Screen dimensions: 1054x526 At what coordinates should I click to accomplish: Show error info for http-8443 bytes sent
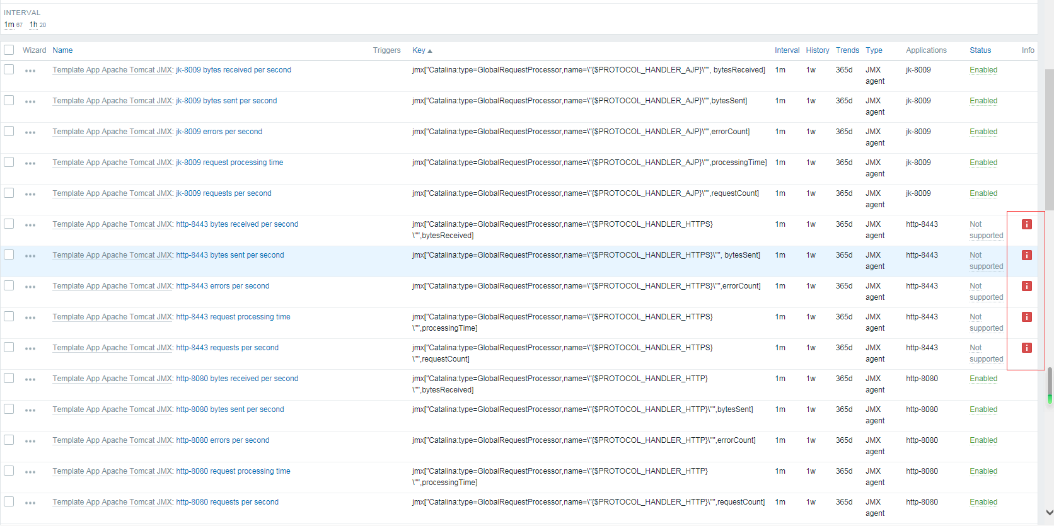(x=1027, y=255)
